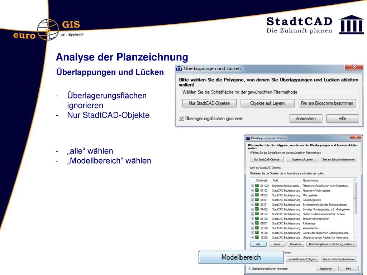Viewport: 367px width, 275px height.
Task: Click the green object icon in row 06100
Action: tap(257, 219)
